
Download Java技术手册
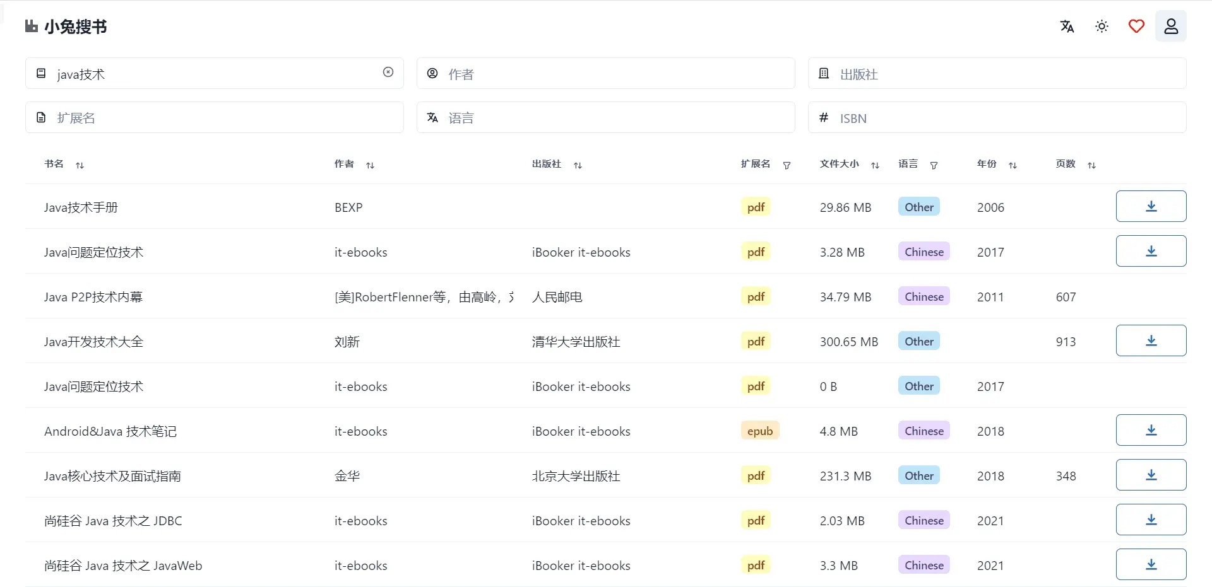point(1151,206)
